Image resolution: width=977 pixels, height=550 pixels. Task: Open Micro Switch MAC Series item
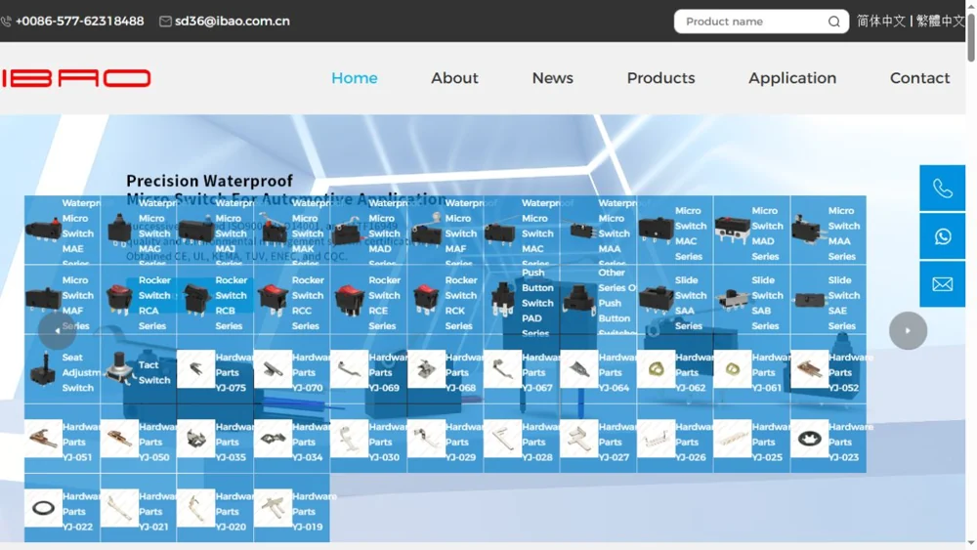(675, 231)
